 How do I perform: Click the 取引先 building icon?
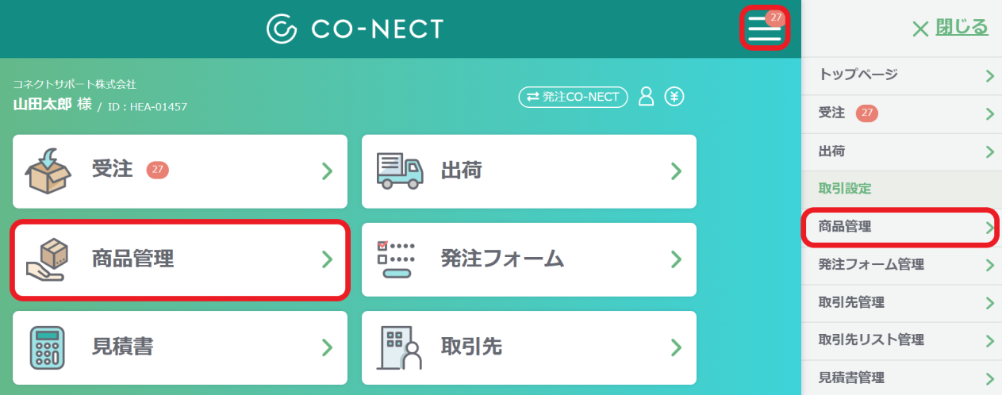tap(401, 347)
